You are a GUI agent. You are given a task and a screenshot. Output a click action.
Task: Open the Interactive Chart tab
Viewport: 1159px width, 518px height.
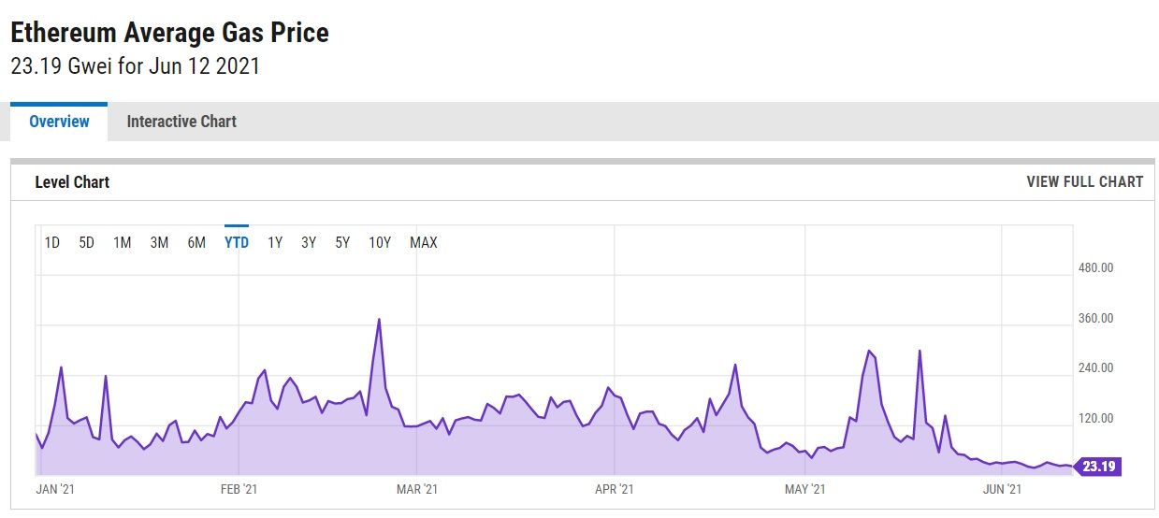pyautogui.click(x=181, y=122)
